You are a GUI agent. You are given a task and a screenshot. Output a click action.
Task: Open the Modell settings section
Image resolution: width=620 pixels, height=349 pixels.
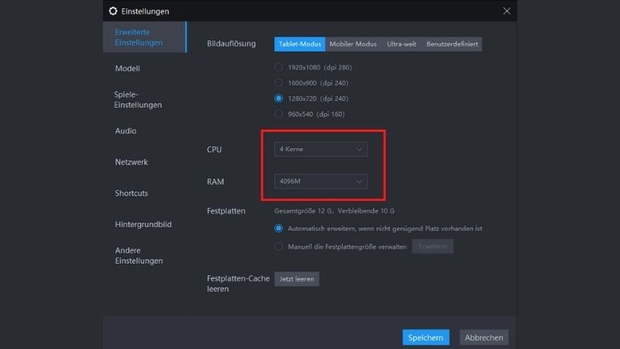[127, 68]
